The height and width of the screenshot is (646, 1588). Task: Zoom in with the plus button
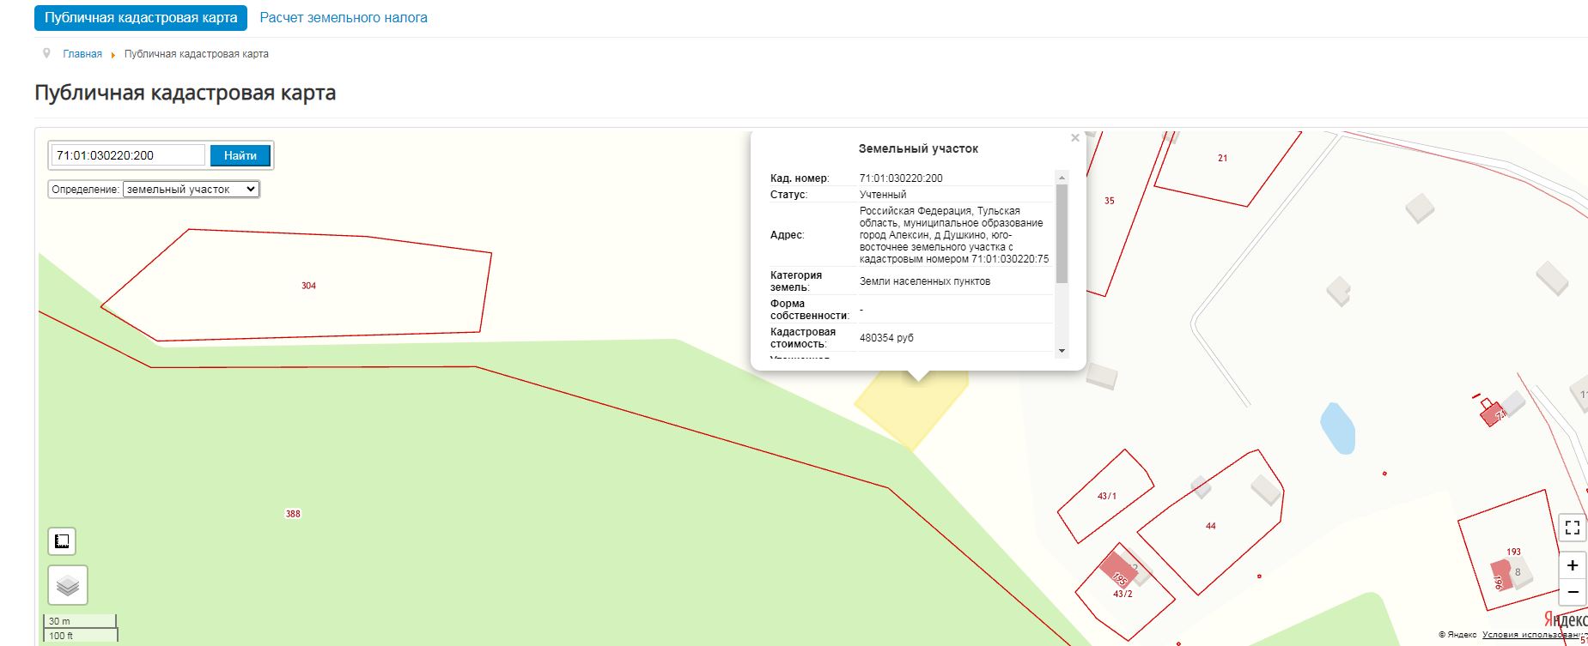1572,565
